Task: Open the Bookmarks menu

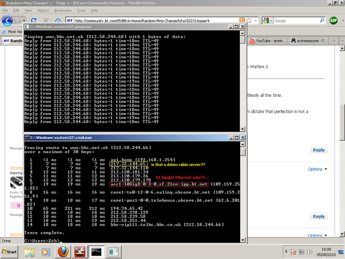Action: tap(63, 10)
